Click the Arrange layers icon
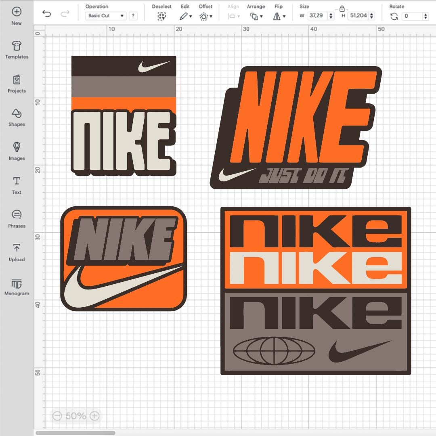436x436 pixels. pos(254,17)
